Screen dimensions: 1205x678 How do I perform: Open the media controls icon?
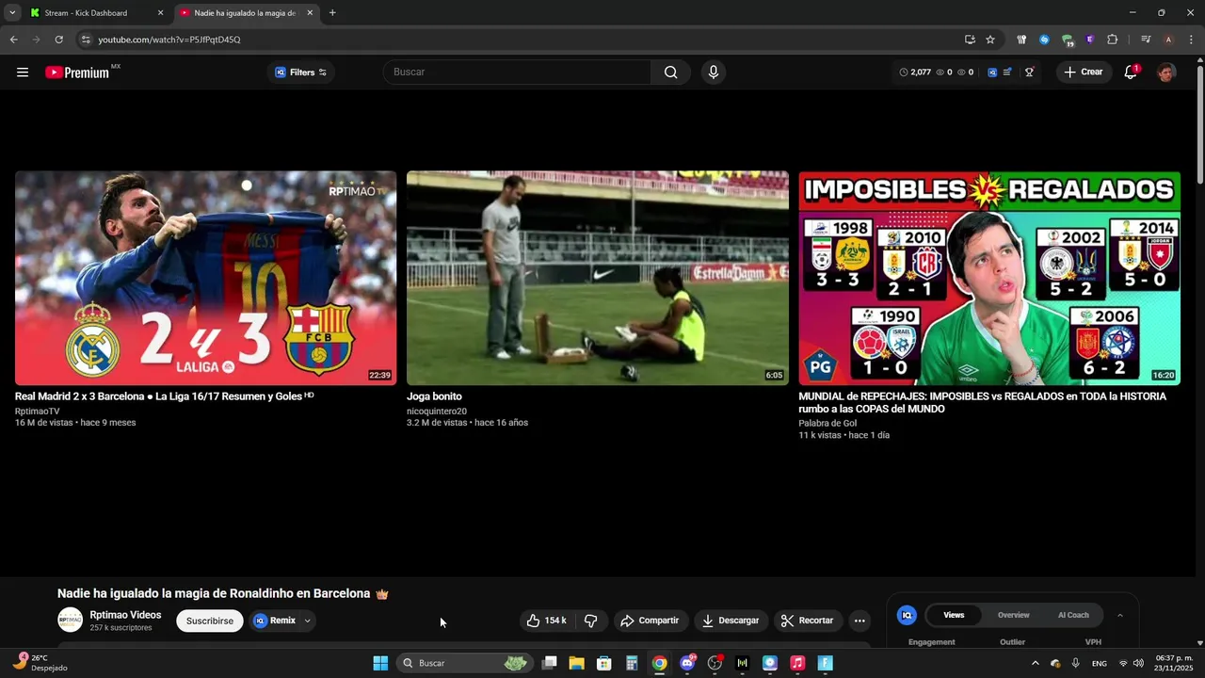point(1146,40)
